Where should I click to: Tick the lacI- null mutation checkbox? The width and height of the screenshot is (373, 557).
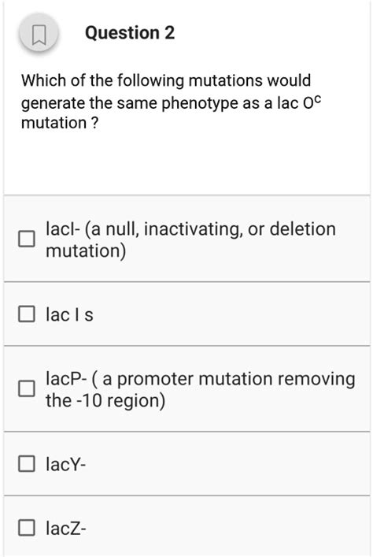[27, 239]
